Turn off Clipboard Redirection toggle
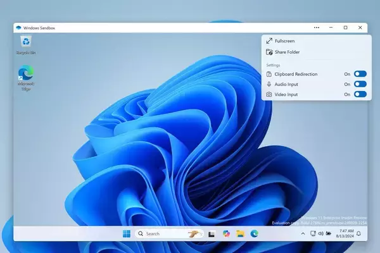Viewport: 380px width, 253px height. click(360, 74)
